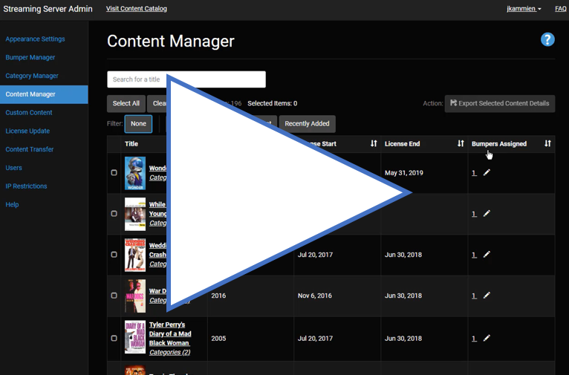Click the blue help question mark icon
Image resolution: width=569 pixels, height=375 pixels.
point(547,40)
